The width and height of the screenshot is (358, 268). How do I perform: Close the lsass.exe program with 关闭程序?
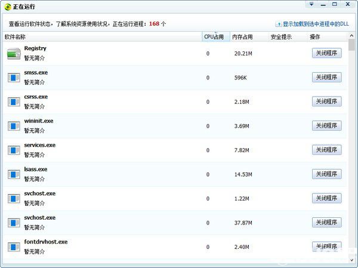coord(327,174)
